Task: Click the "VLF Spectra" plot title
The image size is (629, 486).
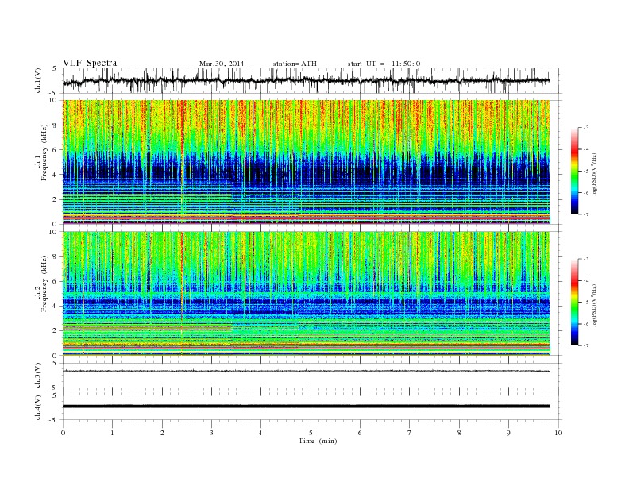Action: [90, 63]
